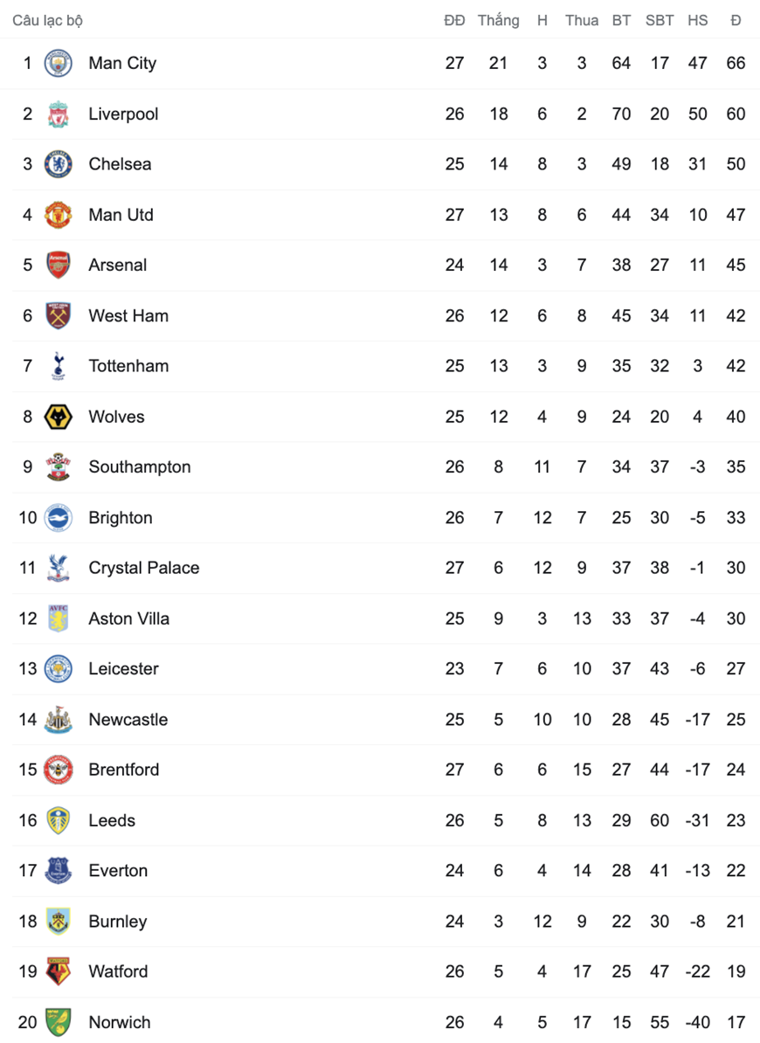Click the Man City club crest
The image size is (760, 1043).
pos(58,63)
